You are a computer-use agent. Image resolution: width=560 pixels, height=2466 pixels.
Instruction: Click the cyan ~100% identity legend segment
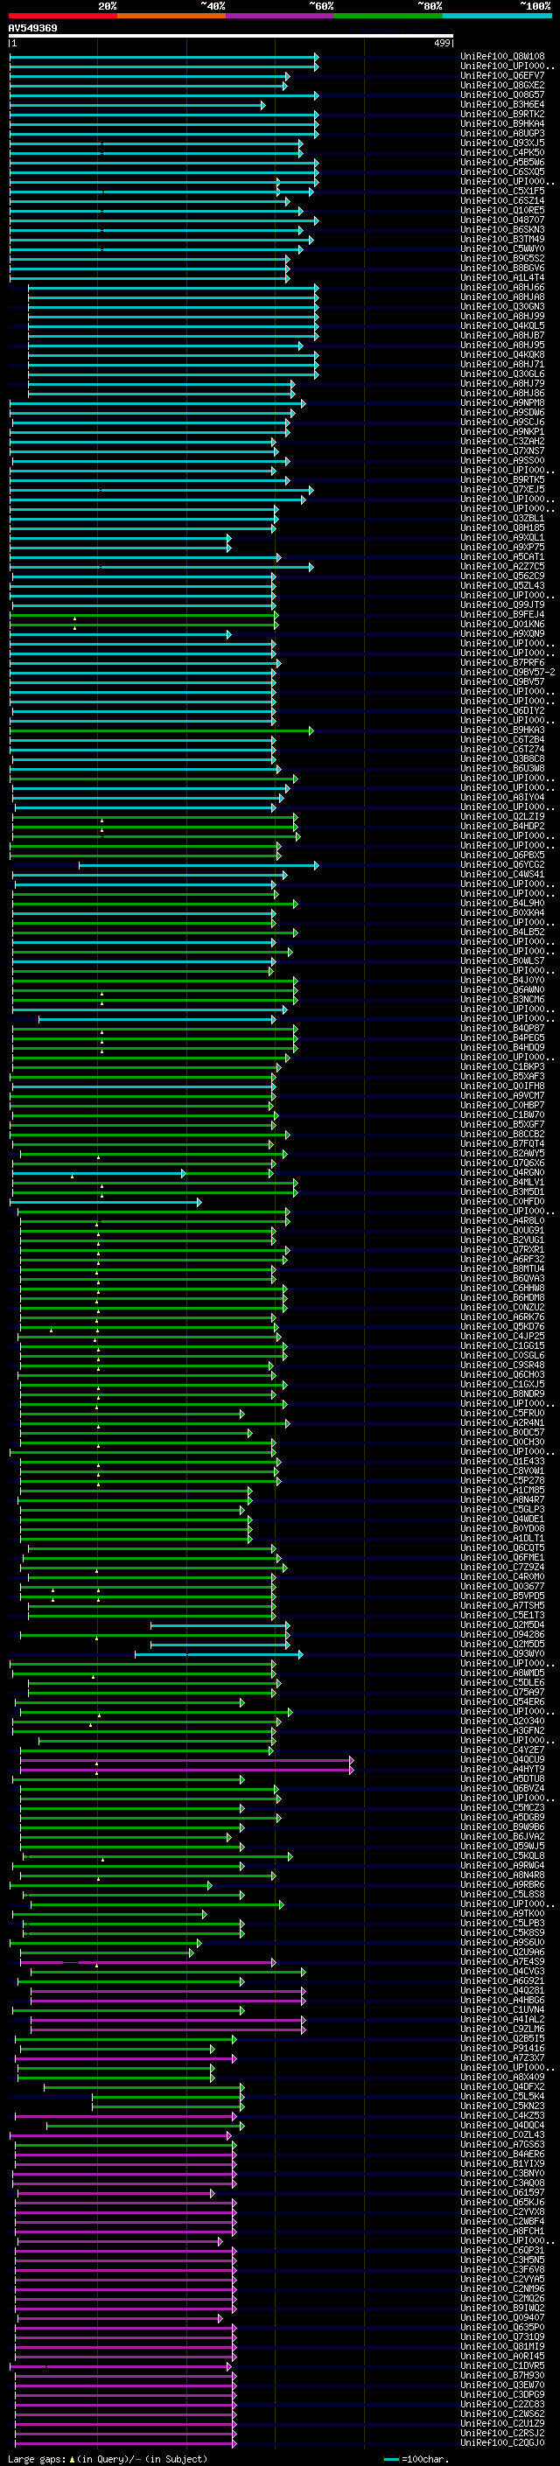click(497, 16)
